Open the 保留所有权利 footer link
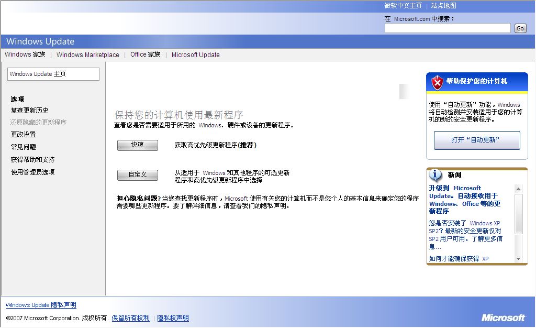Image resolution: width=536 pixels, height=328 pixels. 130,318
